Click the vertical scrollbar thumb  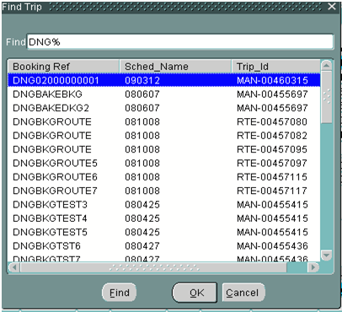pyautogui.click(x=326, y=97)
